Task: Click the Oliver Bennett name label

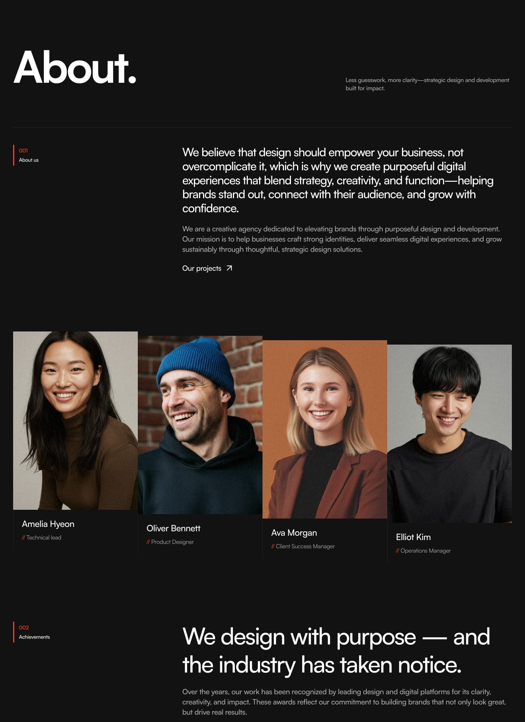Action: [174, 528]
